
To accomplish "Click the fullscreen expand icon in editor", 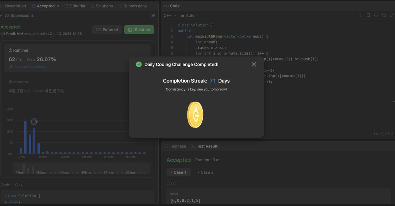I will pos(392,15).
